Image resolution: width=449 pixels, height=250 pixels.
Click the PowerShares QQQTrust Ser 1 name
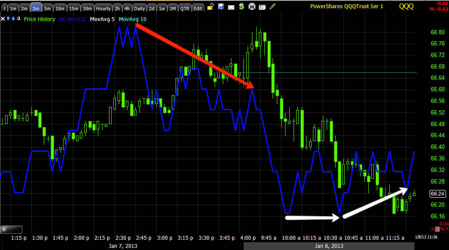click(x=346, y=6)
